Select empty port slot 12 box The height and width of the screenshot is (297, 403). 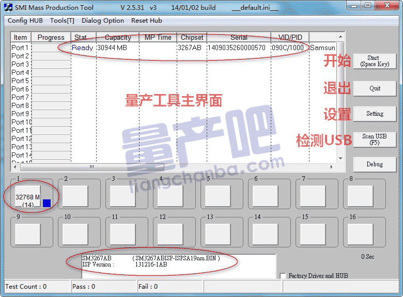pyautogui.click(x=170, y=234)
